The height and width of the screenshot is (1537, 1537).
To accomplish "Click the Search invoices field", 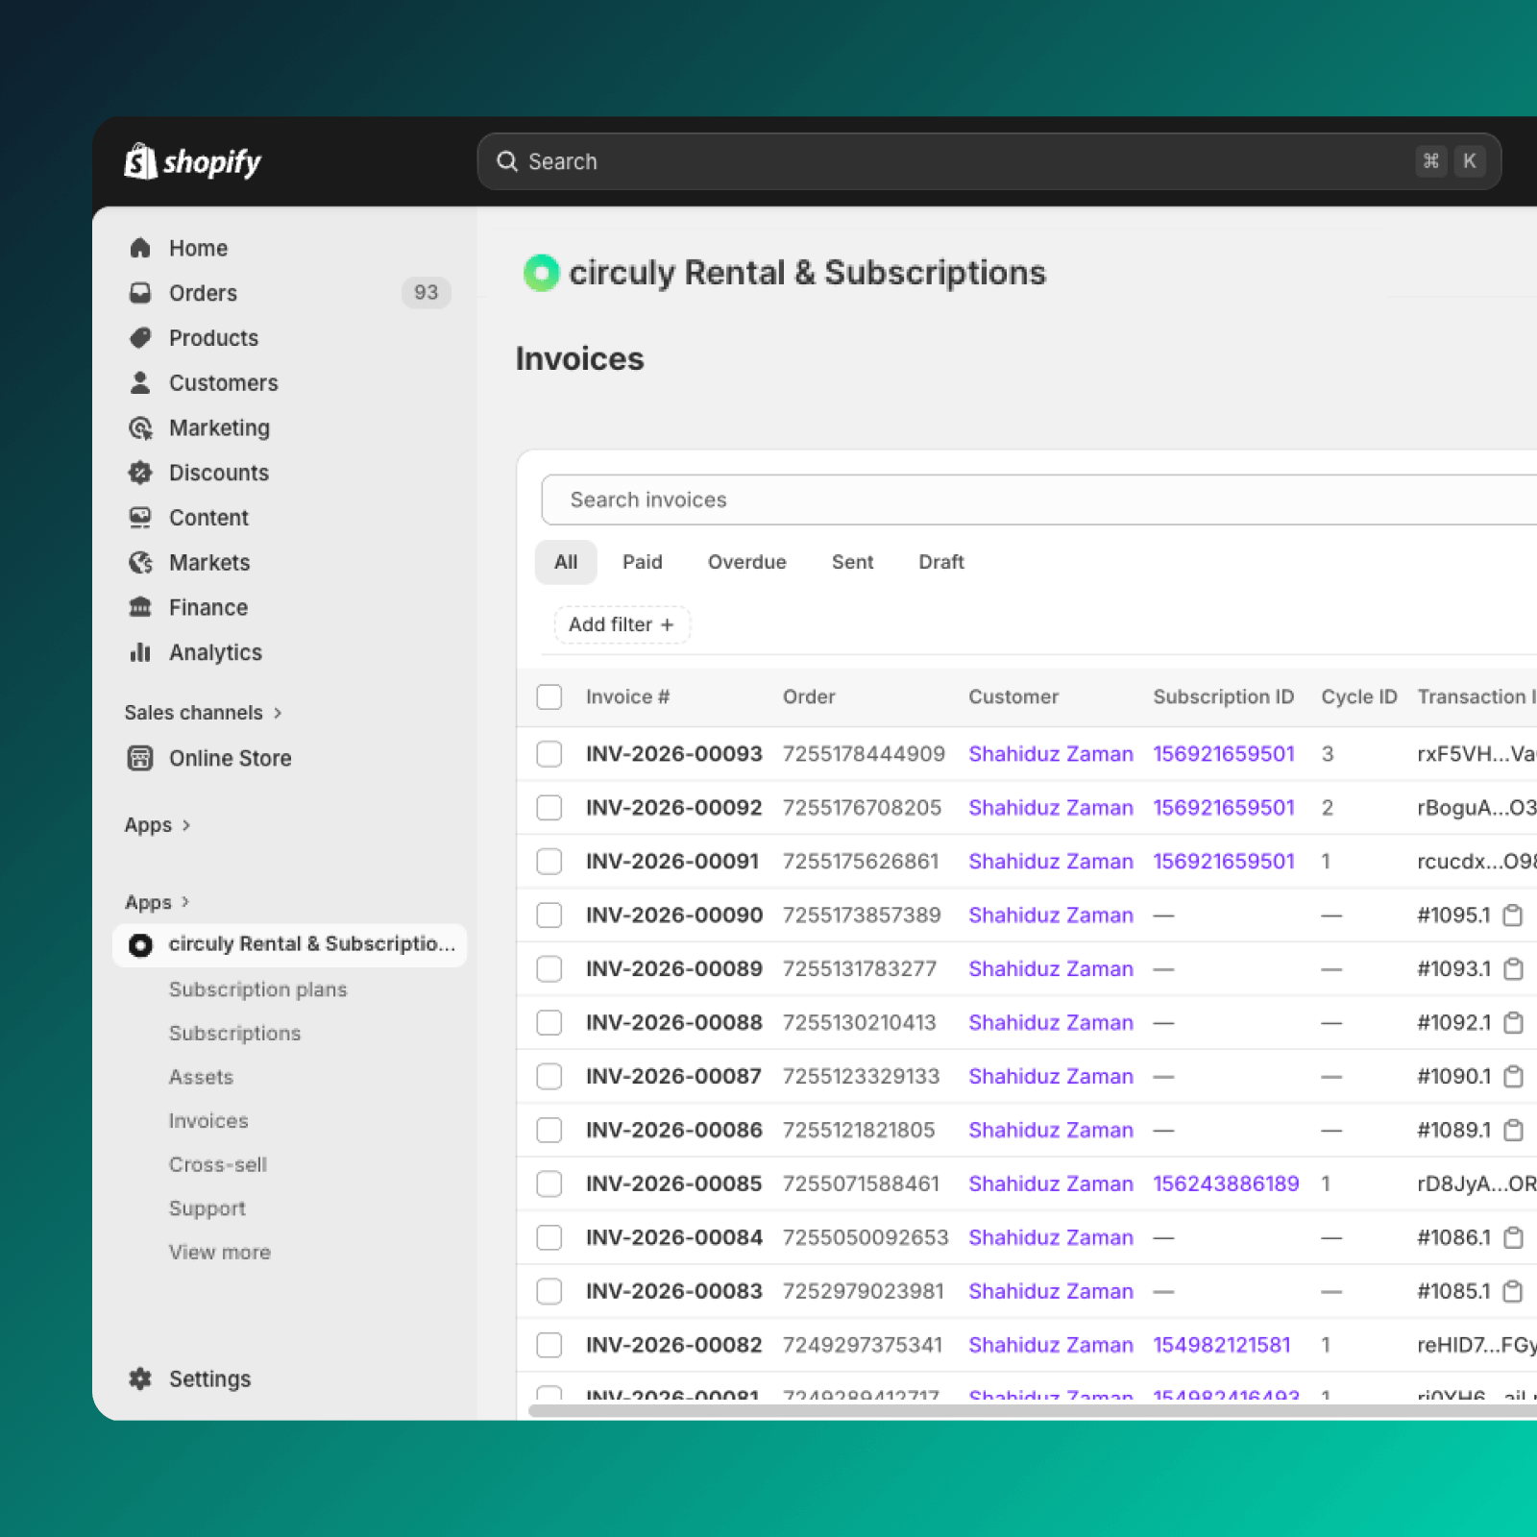I will click(x=1039, y=500).
